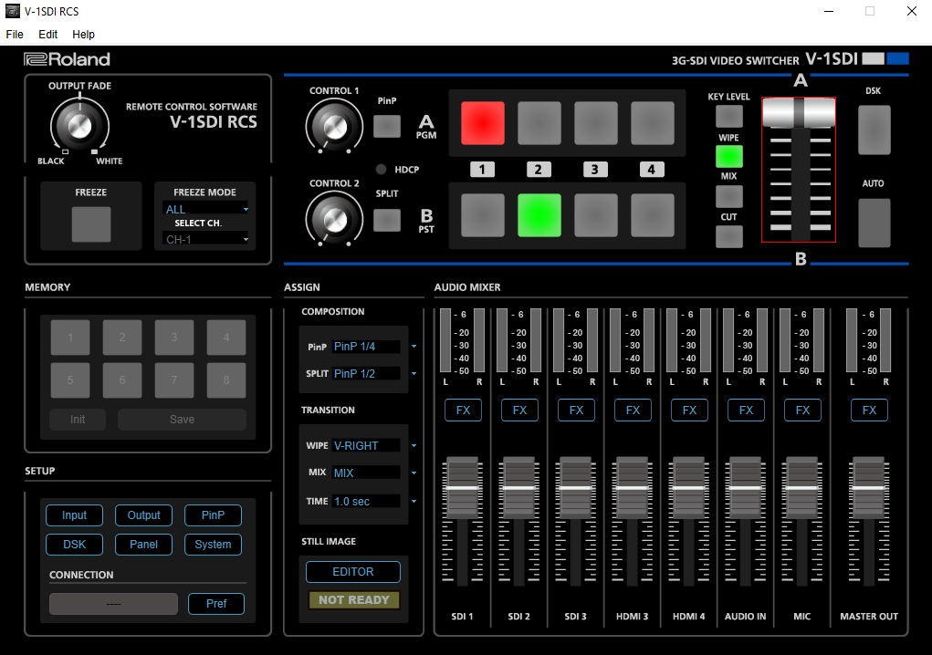Viewport: 932px width, 655px height.
Task: Click the CONTROL 2 knob
Action: [335, 219]
